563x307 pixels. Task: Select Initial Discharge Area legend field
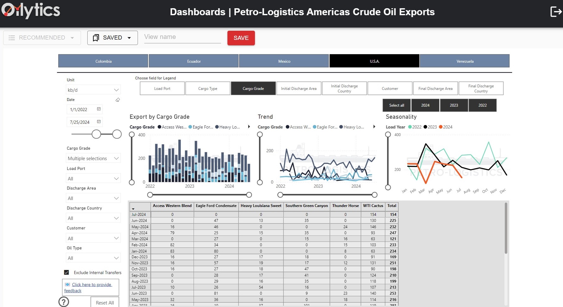point(299,88)
